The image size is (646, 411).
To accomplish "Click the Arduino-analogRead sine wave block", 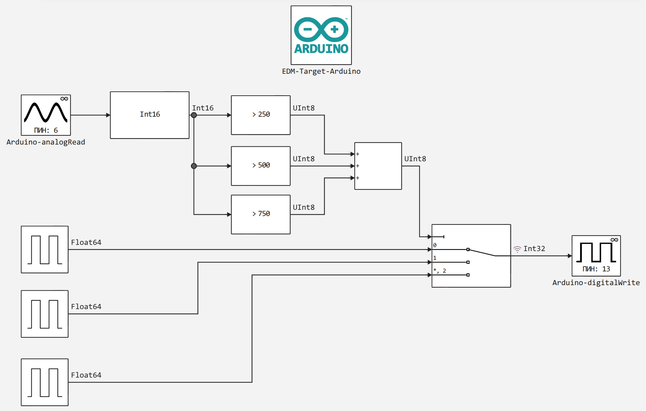I will [46, 115].
